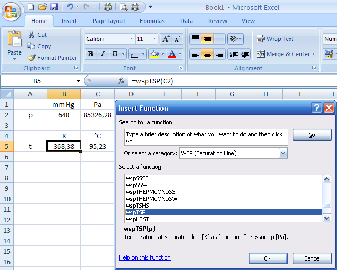Increase the cell indent

pyautogui.click(x=245, y=54)
